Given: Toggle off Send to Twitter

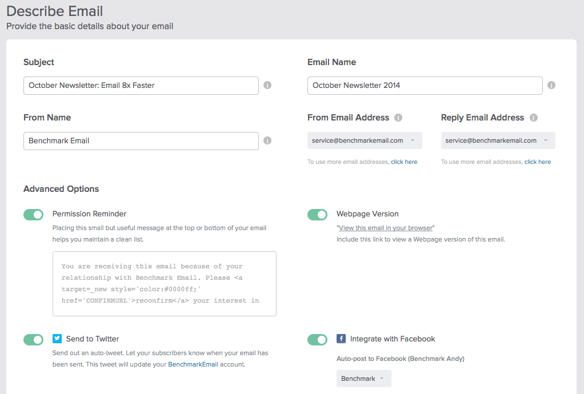Looking at the screenshot, I should tap(33, 340).
